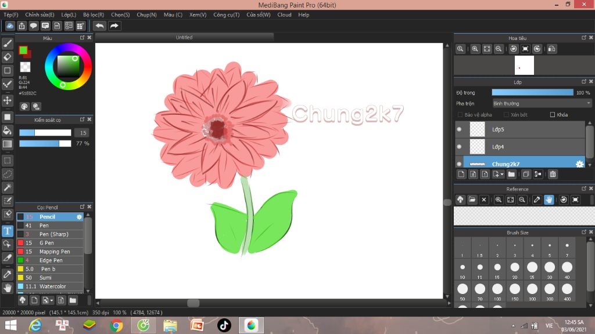Click the Redo arrow
The image size is (595, 334).
point(114,26)
